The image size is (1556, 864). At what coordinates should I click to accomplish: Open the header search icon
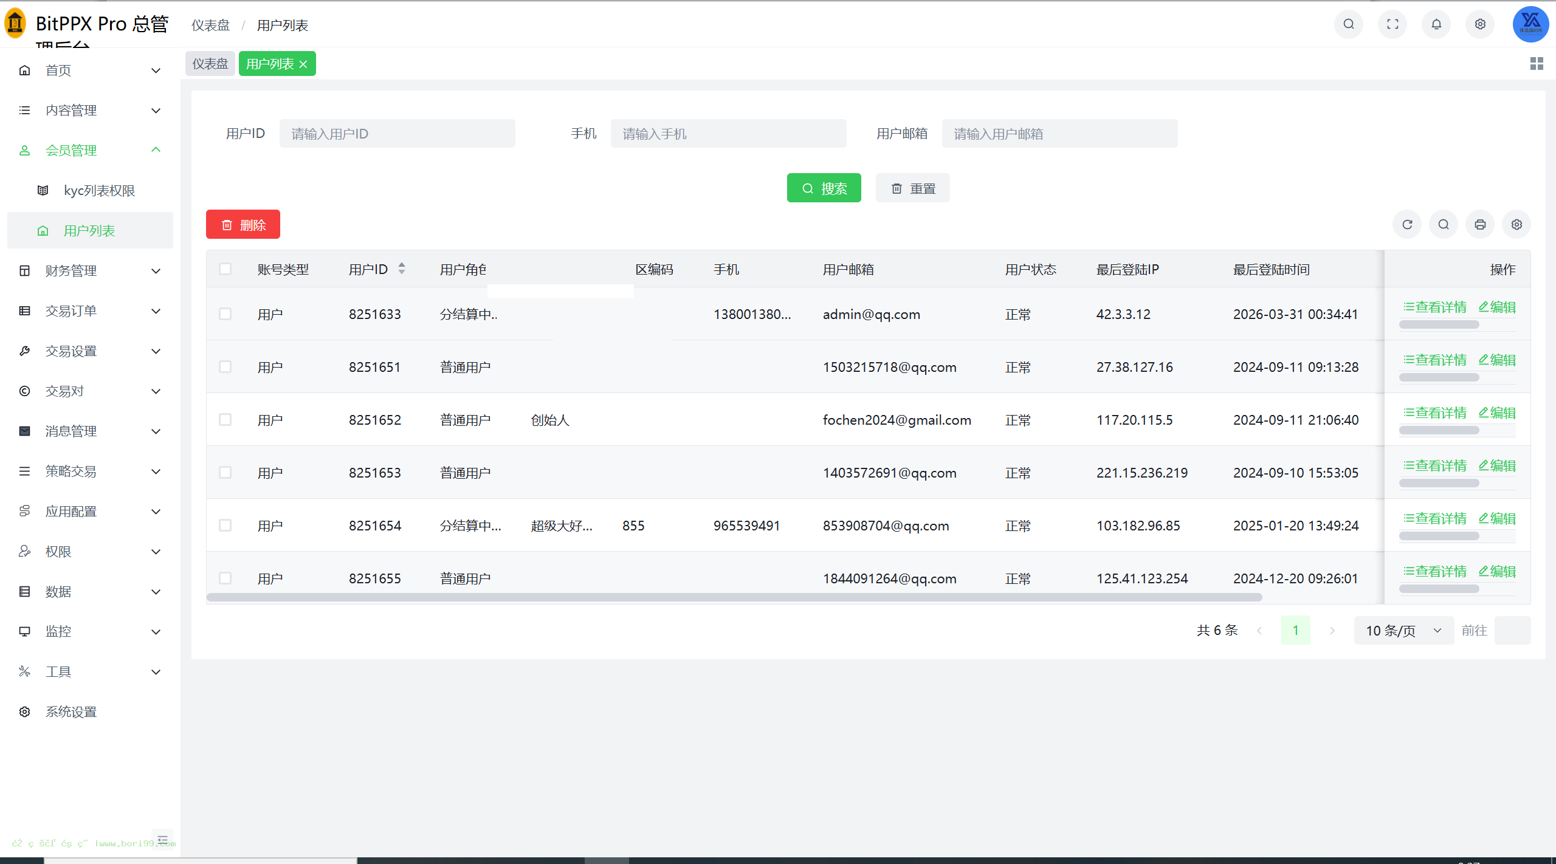(1348, 24)
